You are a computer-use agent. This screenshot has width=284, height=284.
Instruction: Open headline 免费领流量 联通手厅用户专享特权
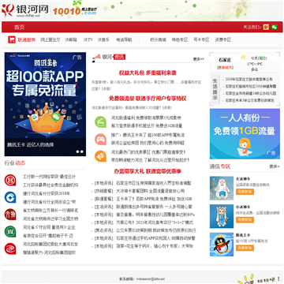pyautogui.click(x=148, y=99)
